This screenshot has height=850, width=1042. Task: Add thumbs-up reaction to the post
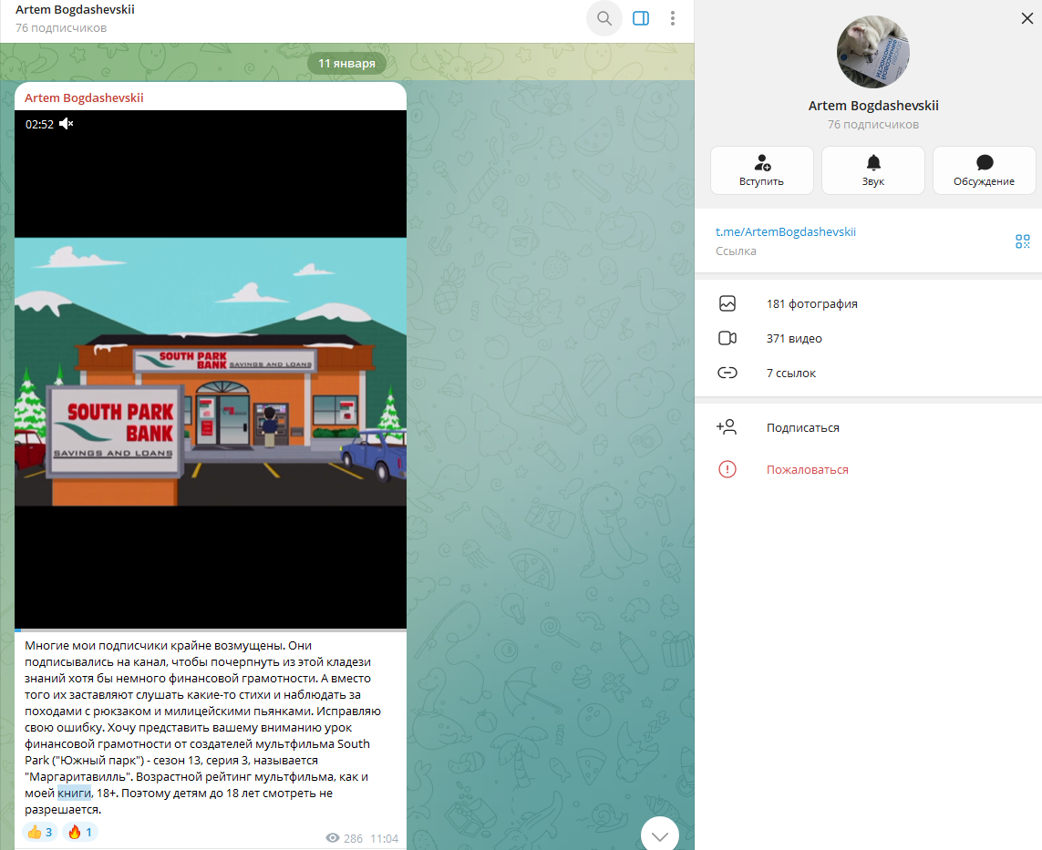(x=40, y=832)
